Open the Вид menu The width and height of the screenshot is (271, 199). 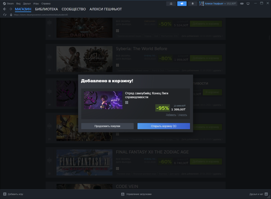pos(18,4)
